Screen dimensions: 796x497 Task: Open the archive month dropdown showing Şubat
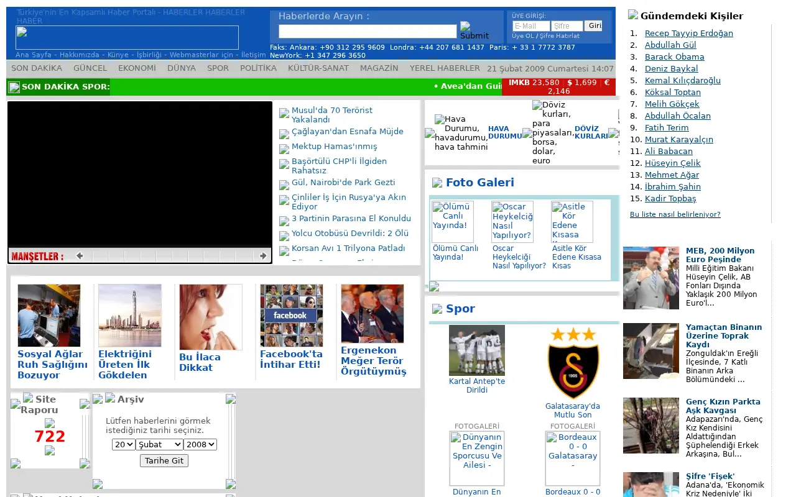tap(159, 444)
